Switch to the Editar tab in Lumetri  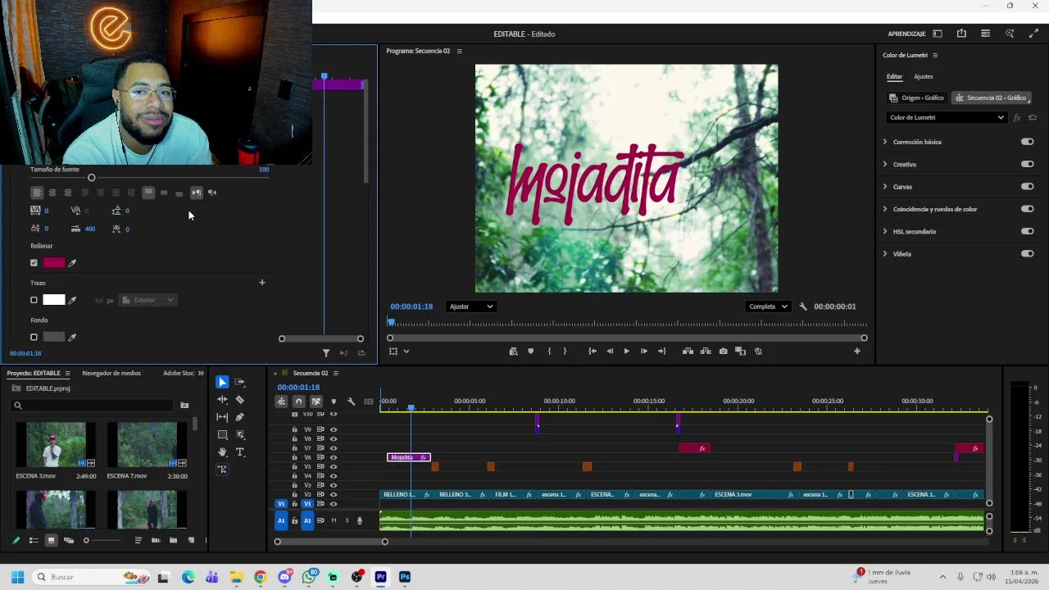(894, 77)
